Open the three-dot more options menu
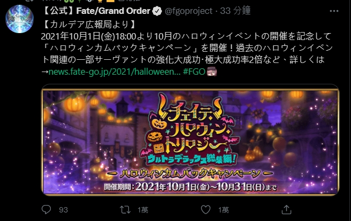This screenshot has height=221, width=351. 334,11
